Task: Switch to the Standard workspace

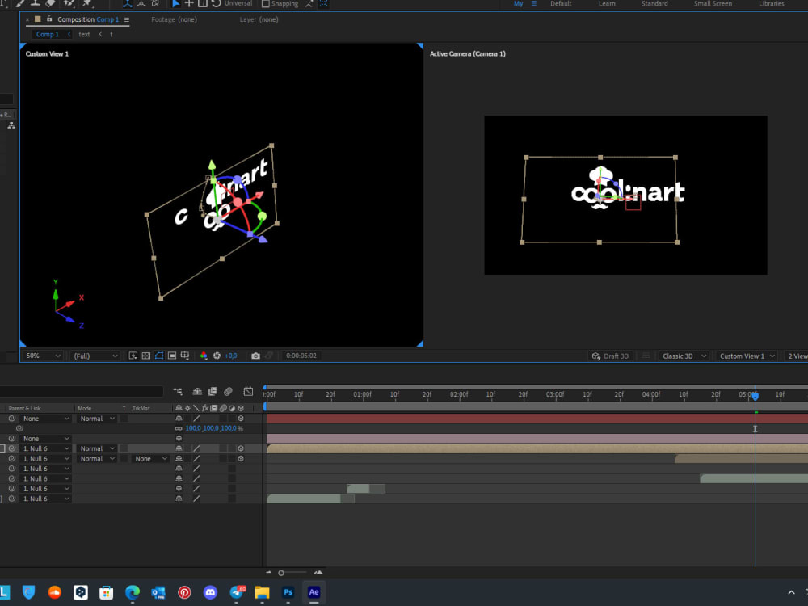Action: point(654,4)
